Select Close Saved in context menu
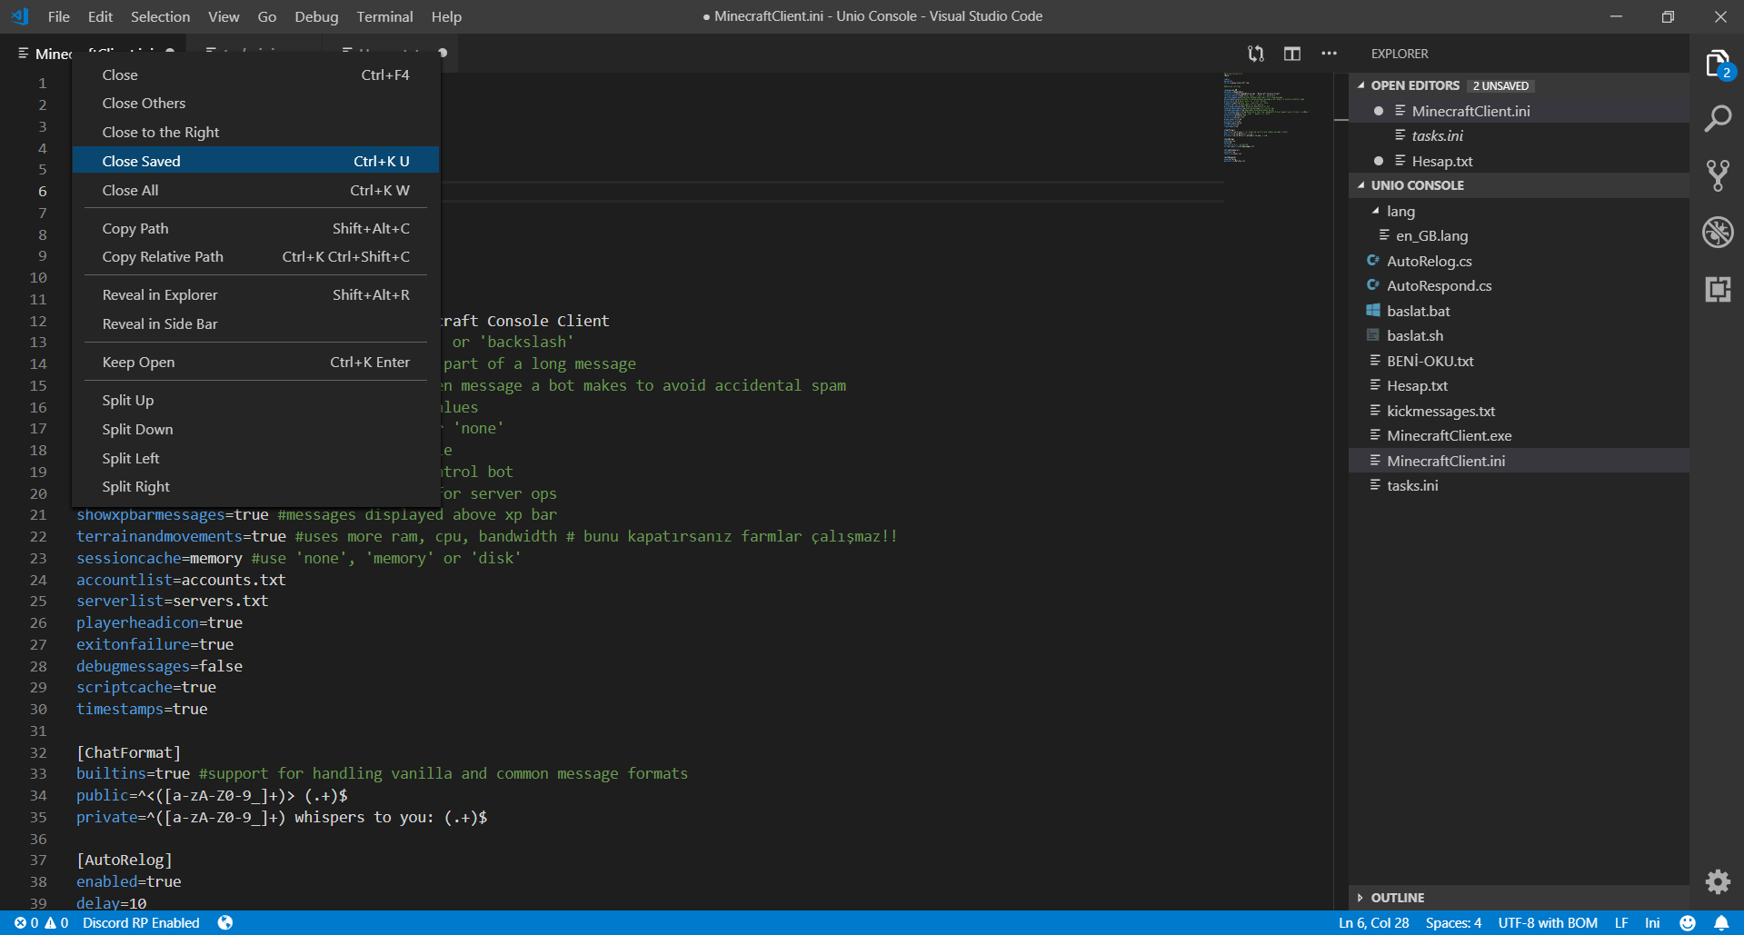Screen dimensions: 1744x935 pyautogui.click(x=255, y=161)
